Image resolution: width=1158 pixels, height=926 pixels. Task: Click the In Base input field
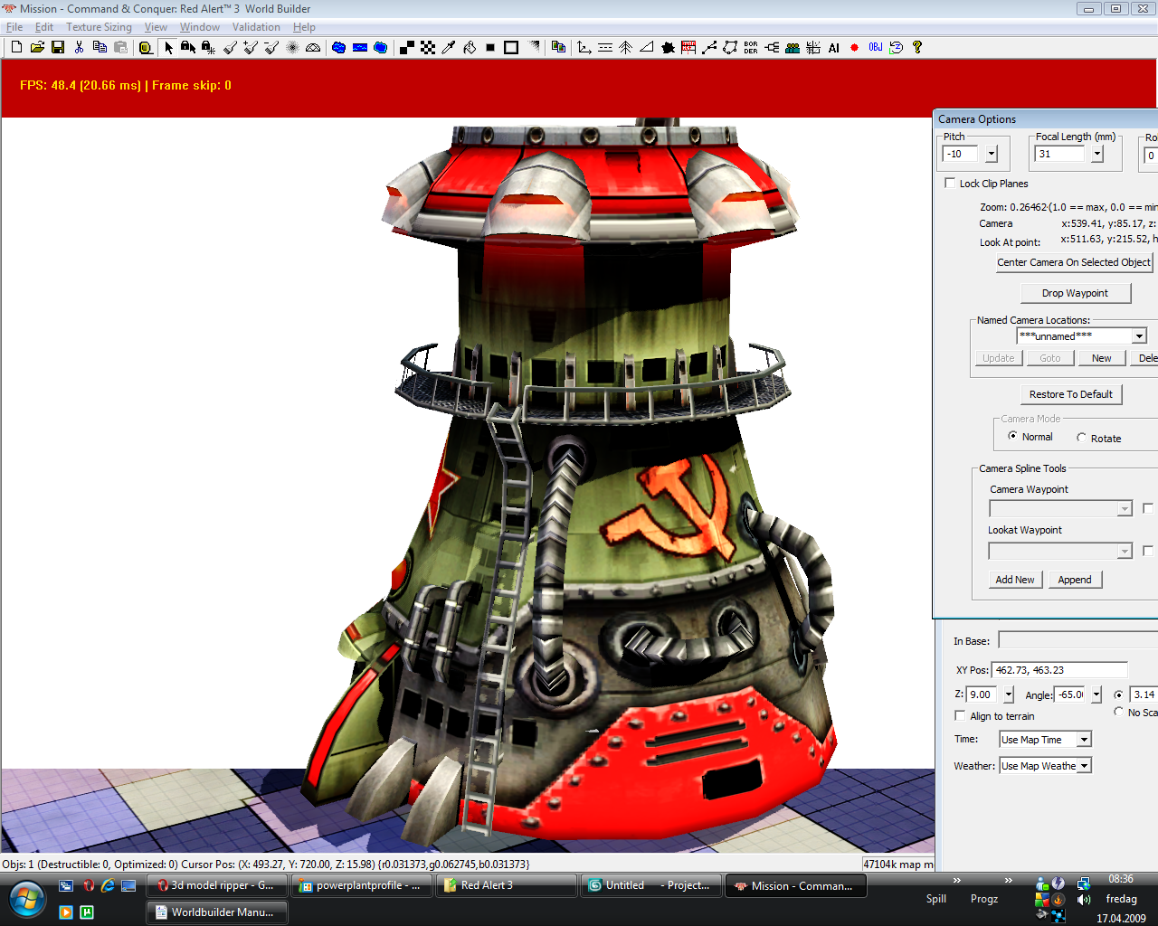(x=1077, y=640)
